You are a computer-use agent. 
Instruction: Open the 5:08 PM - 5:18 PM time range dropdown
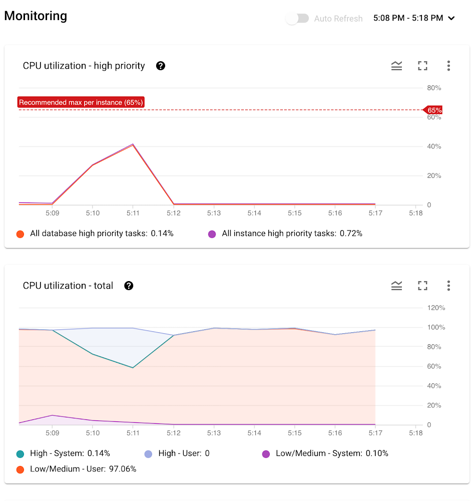(414, 18)
